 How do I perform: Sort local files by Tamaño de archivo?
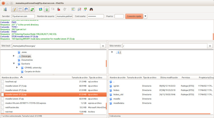click(80, 77)
